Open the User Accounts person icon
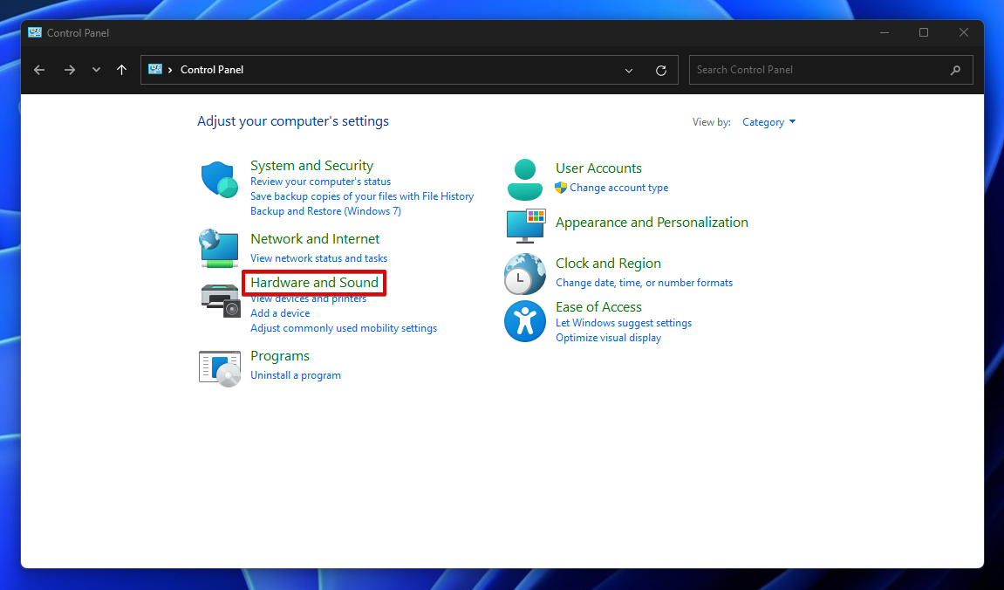The height and width of the screenshot is (590, 1004). click(525, 180)
